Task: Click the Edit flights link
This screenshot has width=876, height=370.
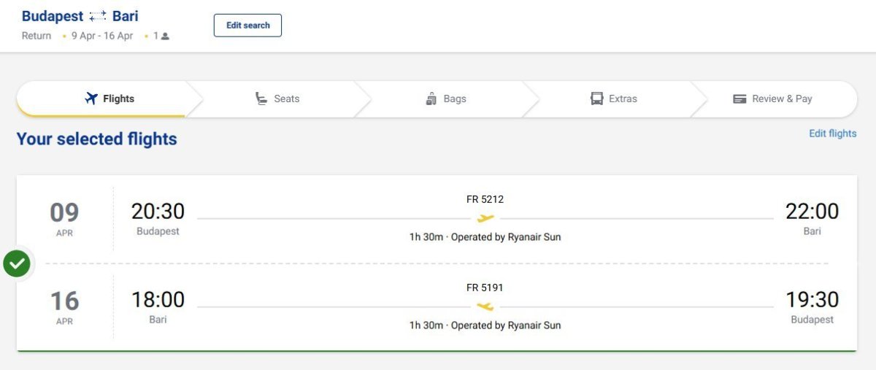Action: (832, 134)
